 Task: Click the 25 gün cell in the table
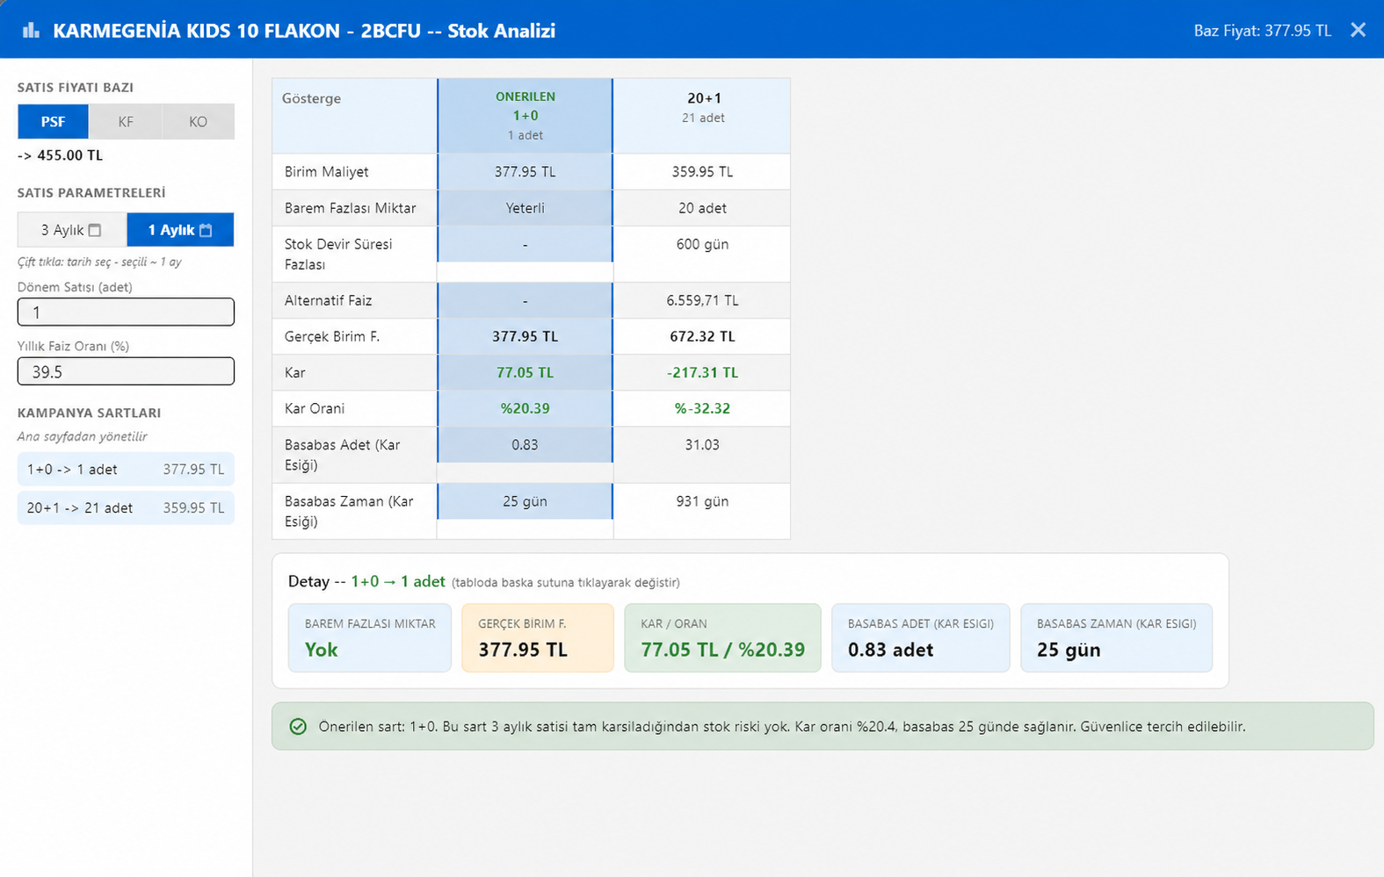525,501
